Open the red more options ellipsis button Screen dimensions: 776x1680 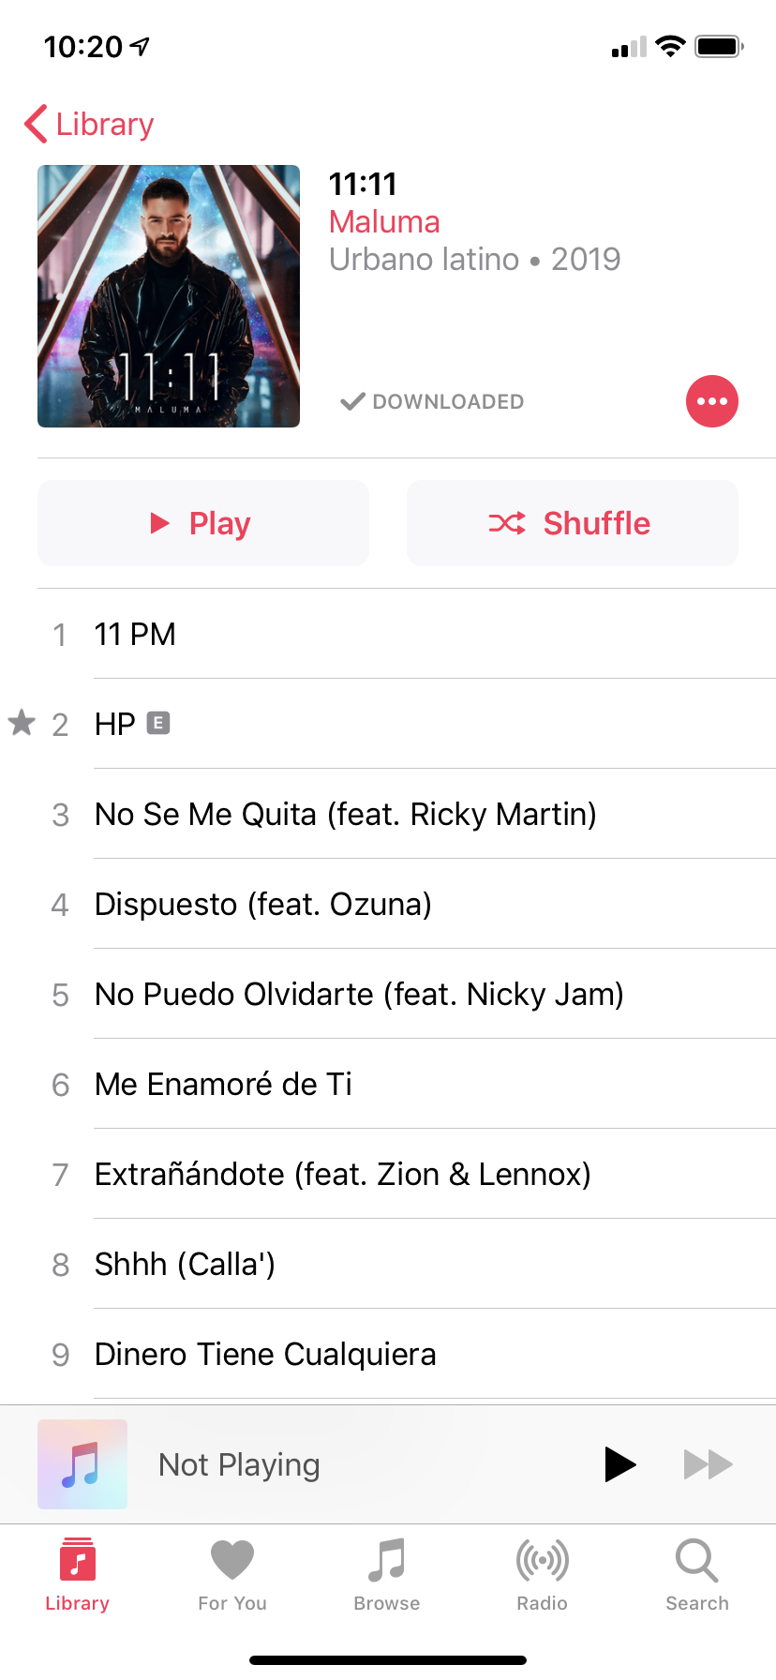pos(712,401)
